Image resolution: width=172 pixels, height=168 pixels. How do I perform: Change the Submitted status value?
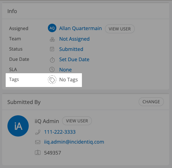(x=71, y=49)
